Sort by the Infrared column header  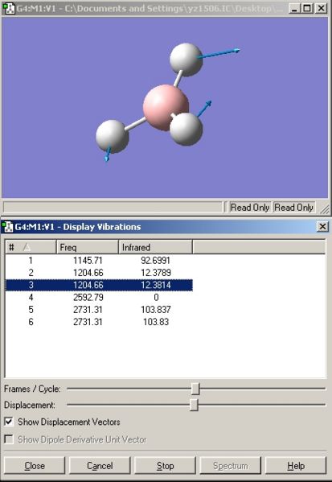pyautogui.click(x=155, y=247)
